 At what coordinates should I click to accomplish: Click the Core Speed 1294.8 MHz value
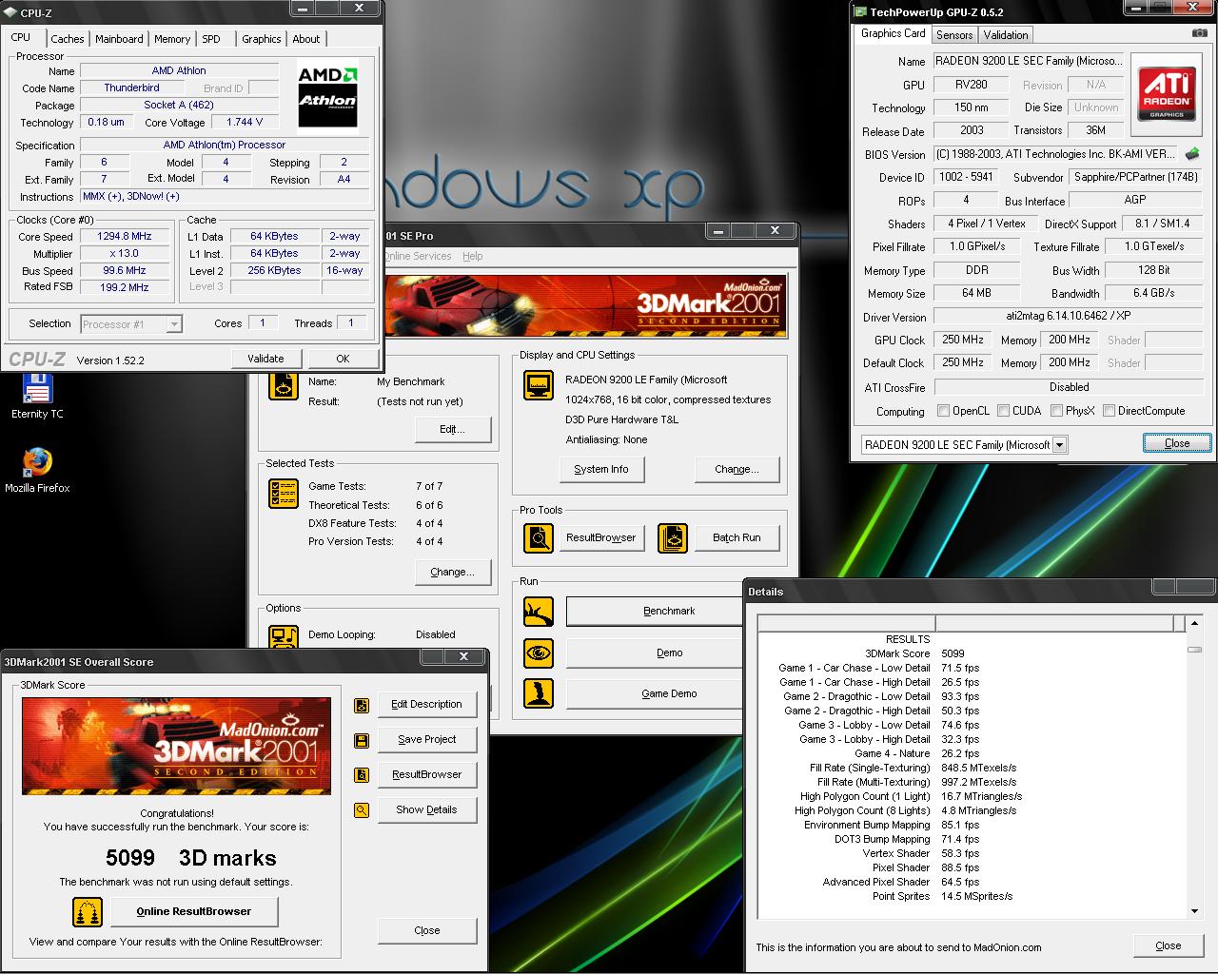tap(125, 236)
